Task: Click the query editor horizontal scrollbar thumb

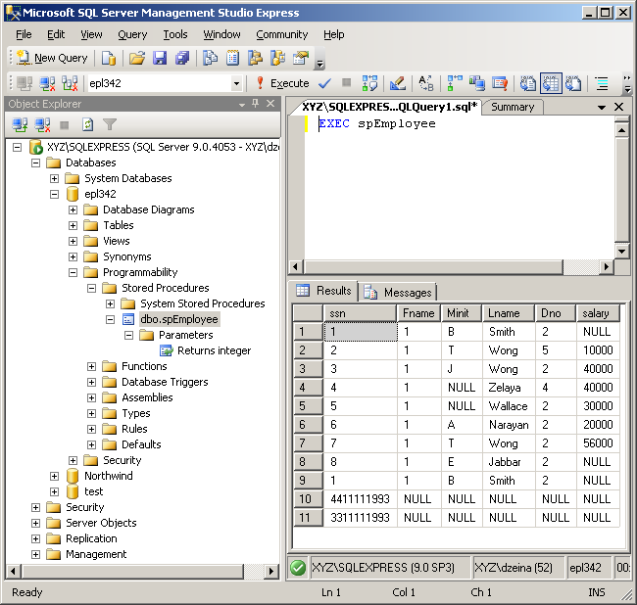Action: point(434,267)
